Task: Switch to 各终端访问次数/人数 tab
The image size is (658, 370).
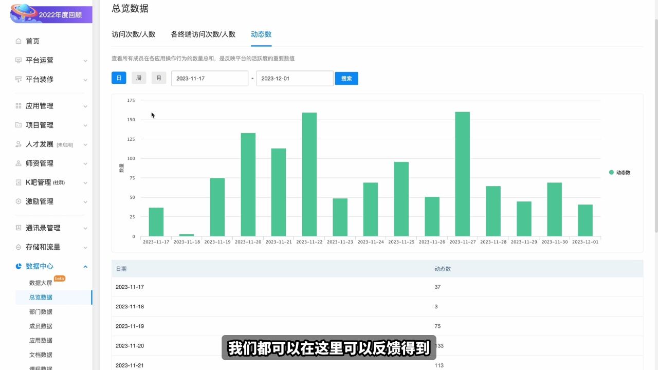Action: point(203,34)
